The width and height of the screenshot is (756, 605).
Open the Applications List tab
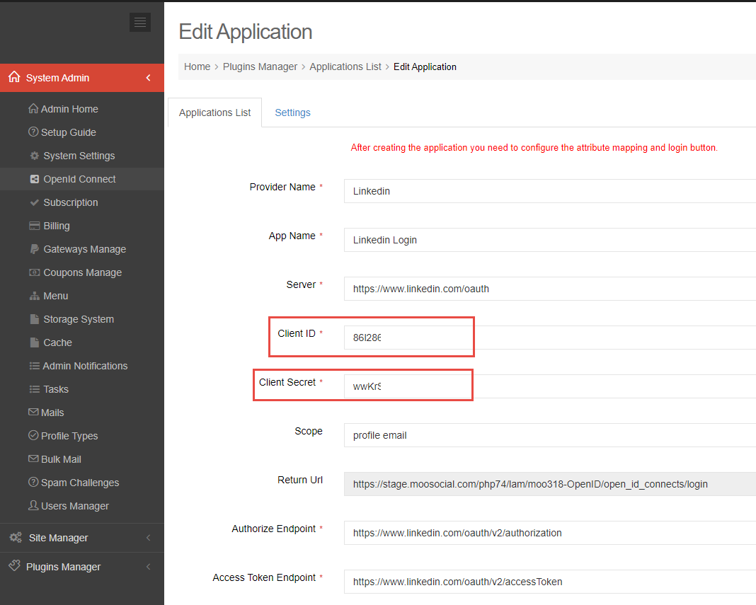pos(214,113)
